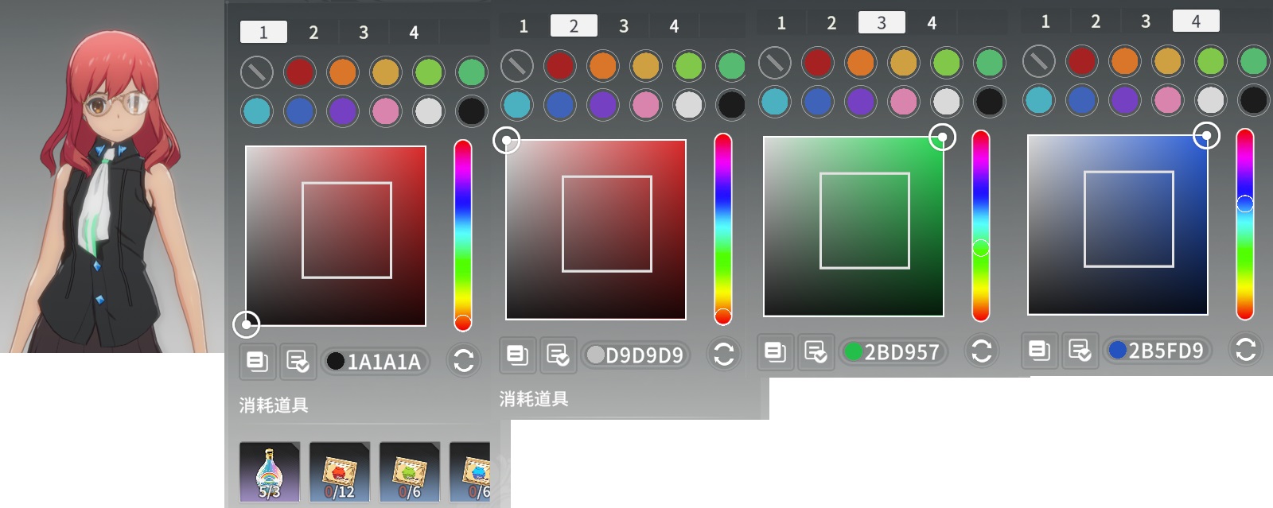Image resolution: width=1273 pixels, height=508 pixels.
Task: Reset the color in the 2B5FD9 panel
Action: [1246, 349]
